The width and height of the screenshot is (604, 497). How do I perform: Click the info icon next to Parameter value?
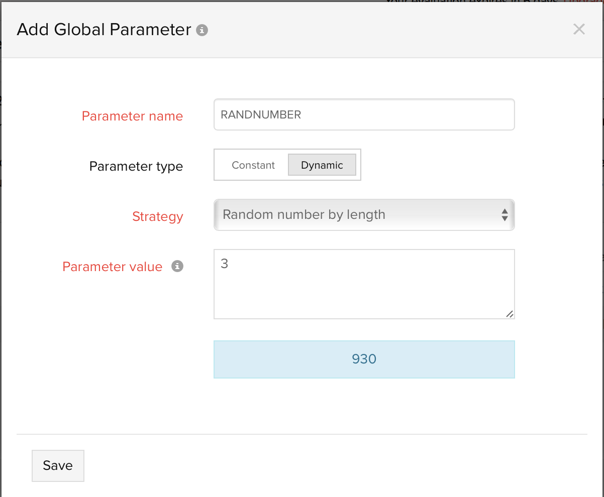(x=177, y=267)
